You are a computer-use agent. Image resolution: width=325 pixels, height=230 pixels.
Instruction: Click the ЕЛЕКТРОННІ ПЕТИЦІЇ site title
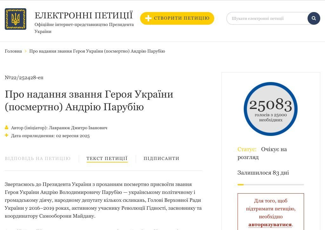tap(83, 16)
